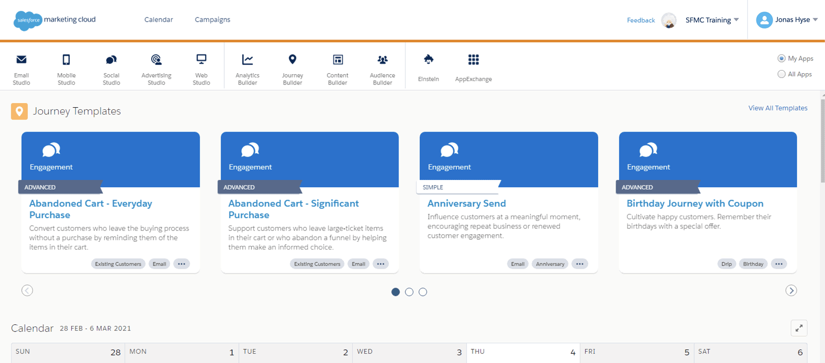This screenshot has width=825, height=363.
Task: Click Engagement icon on Abandoned Cart Everyday card
Action: [51, 150]
